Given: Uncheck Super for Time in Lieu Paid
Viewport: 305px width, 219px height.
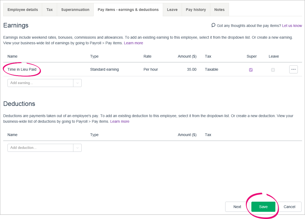Looking at the screenshot, I should click(251, 70).
